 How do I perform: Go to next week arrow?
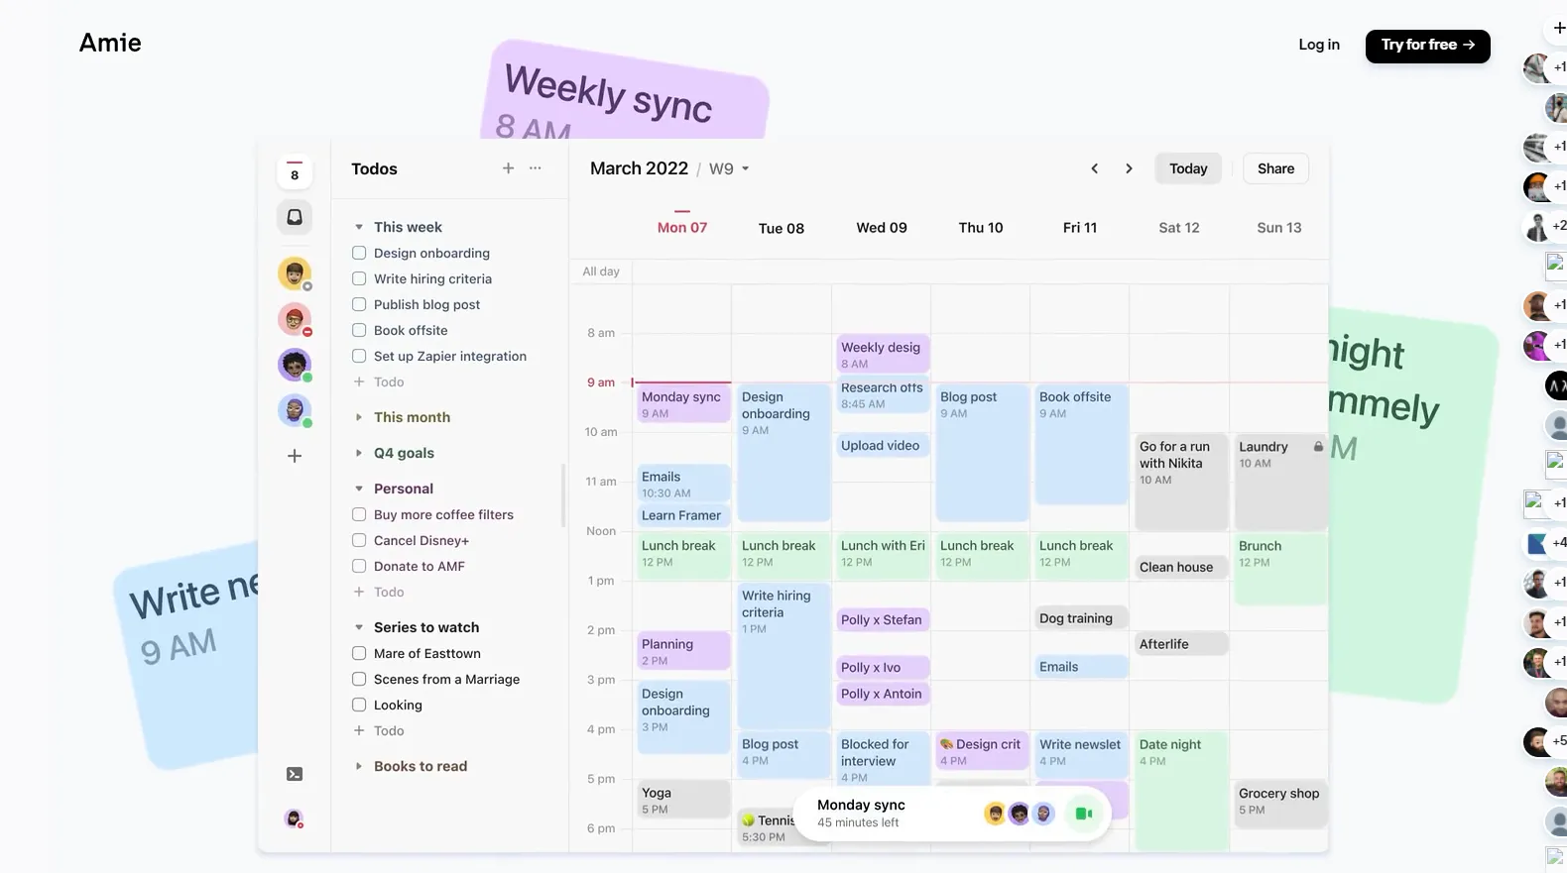tap(1129, 168)
